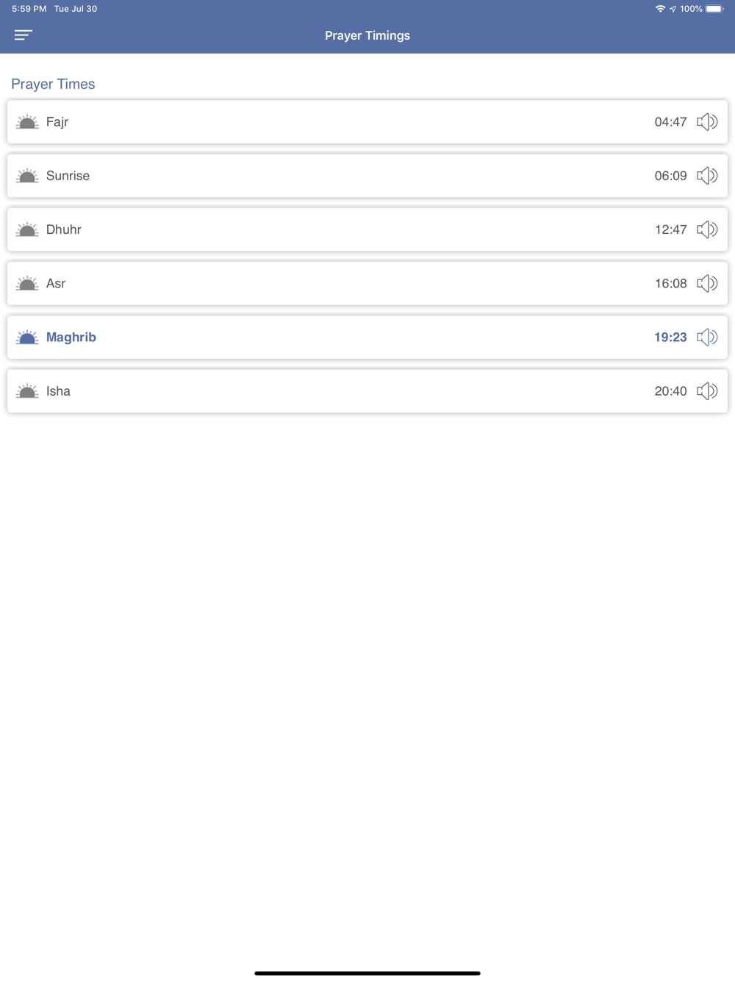The height and width of the screenshot is (981, 735).
Task: Mute the Maghrib adhan speaker
Action: tap(707, 338)
